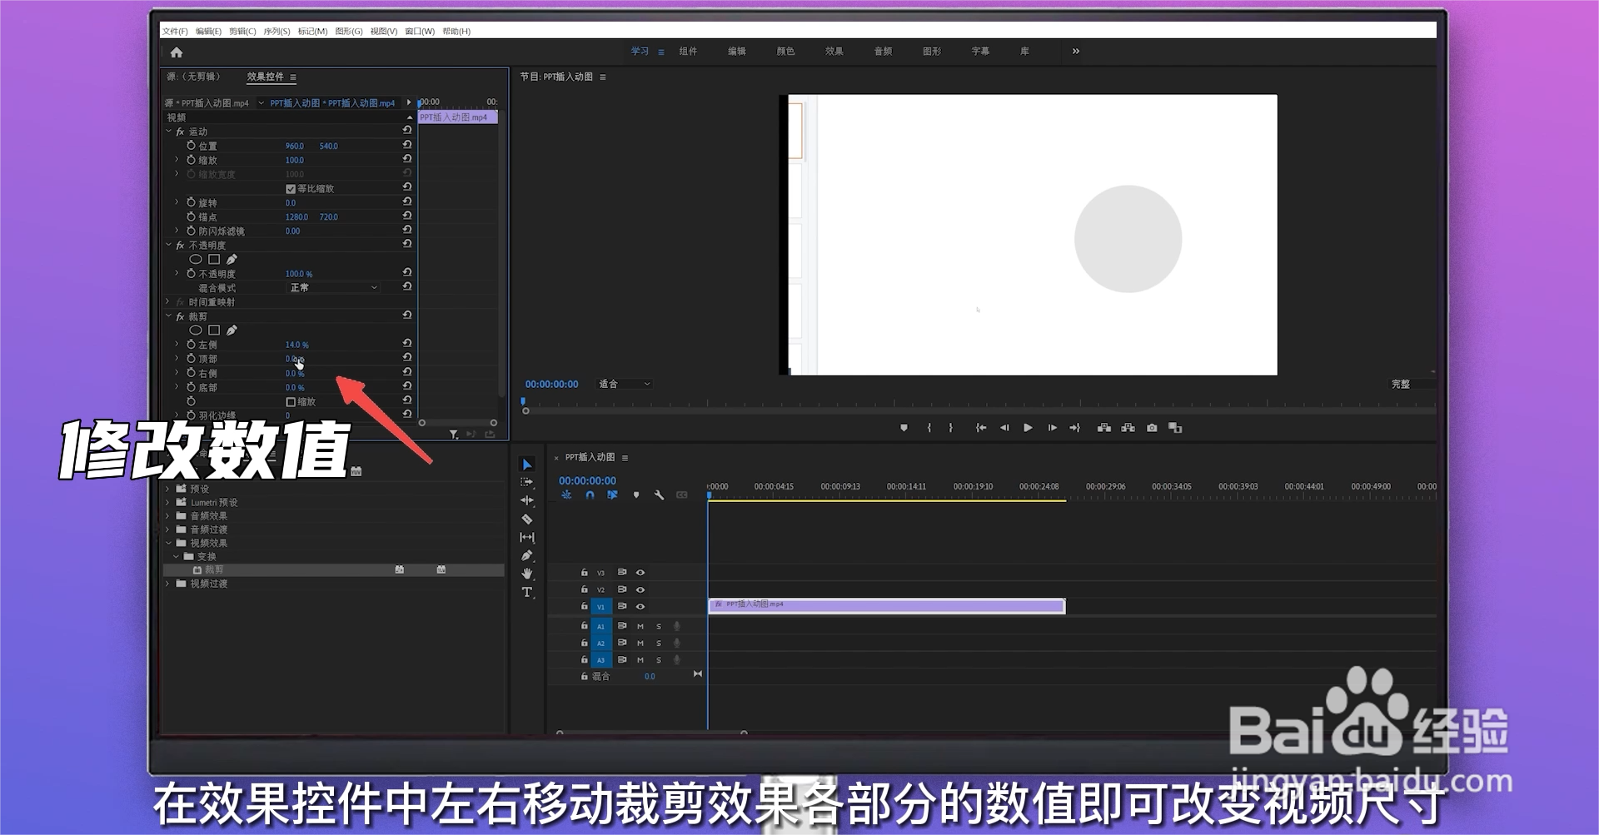Select the Slip tool
The image size is (1599, 835).
(x=527, y=538)
